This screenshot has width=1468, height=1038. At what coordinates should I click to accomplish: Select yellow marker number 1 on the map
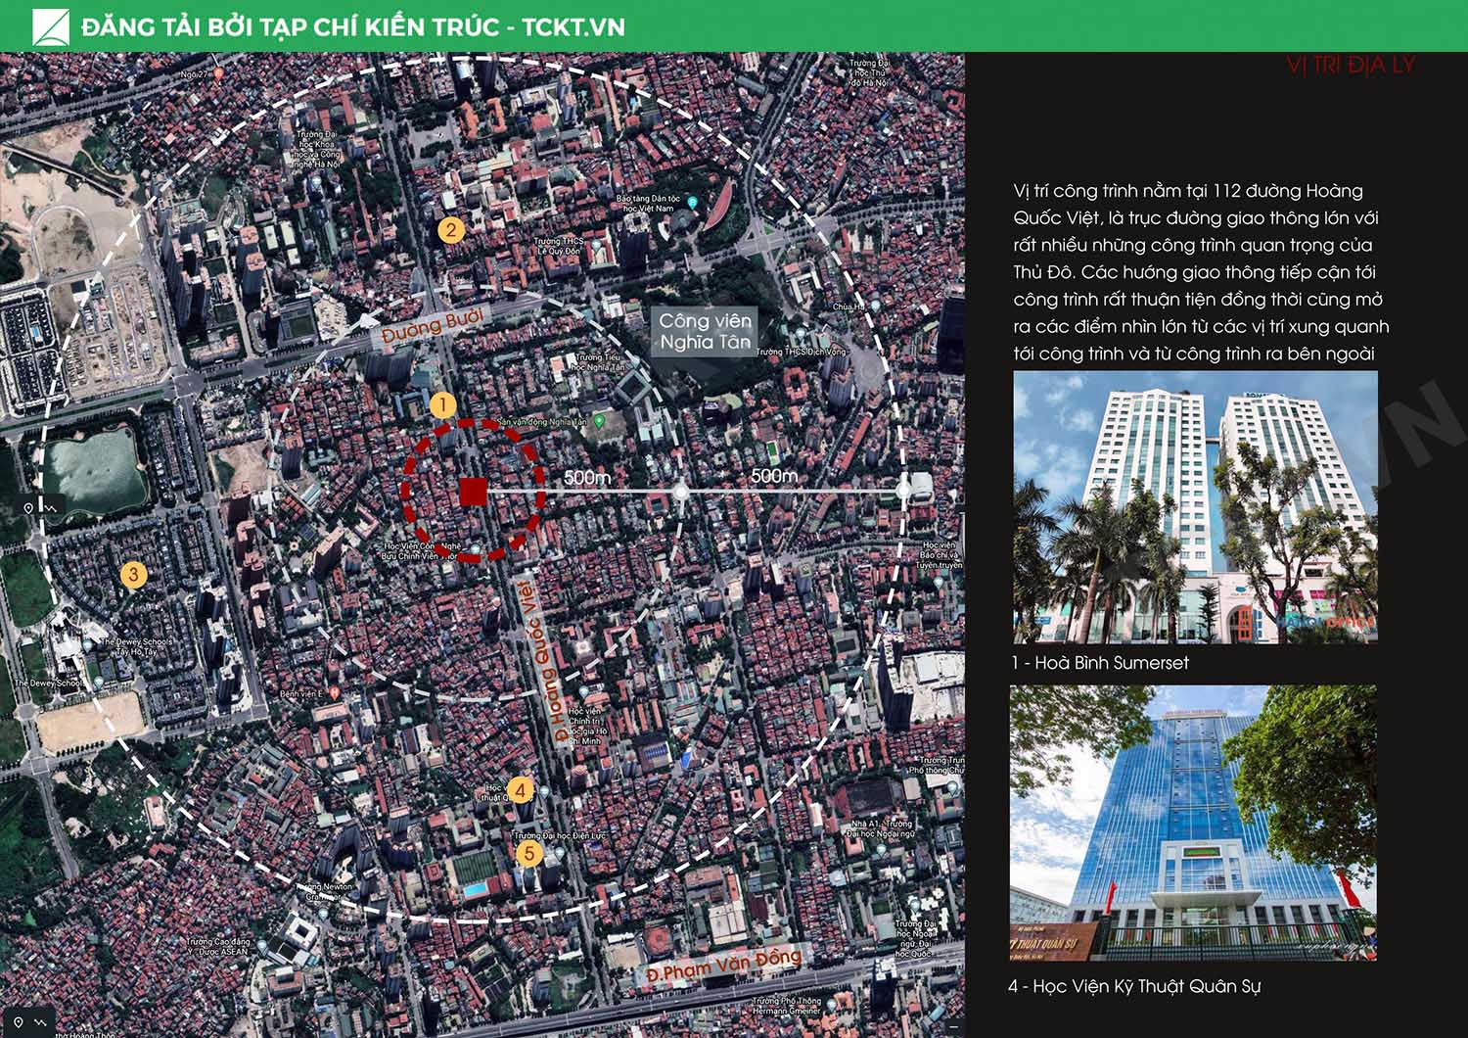[442, 404]
